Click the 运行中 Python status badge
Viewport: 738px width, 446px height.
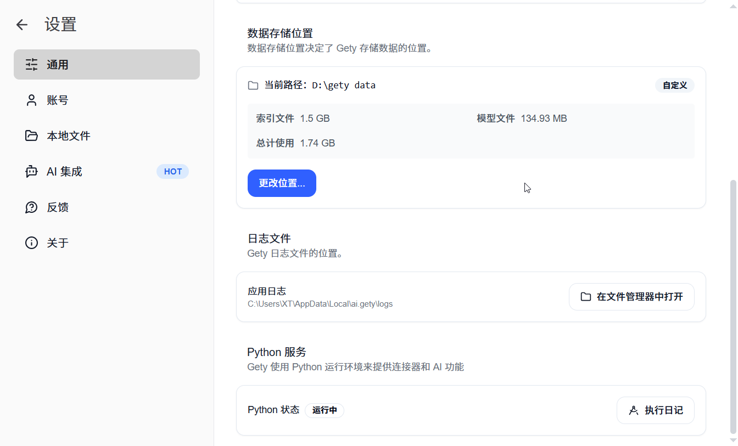(325, 410)
